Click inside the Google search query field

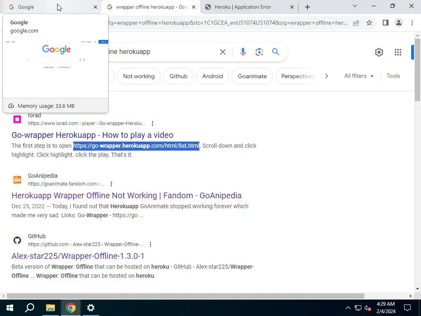pyautogui.click(x=161, y=51)
